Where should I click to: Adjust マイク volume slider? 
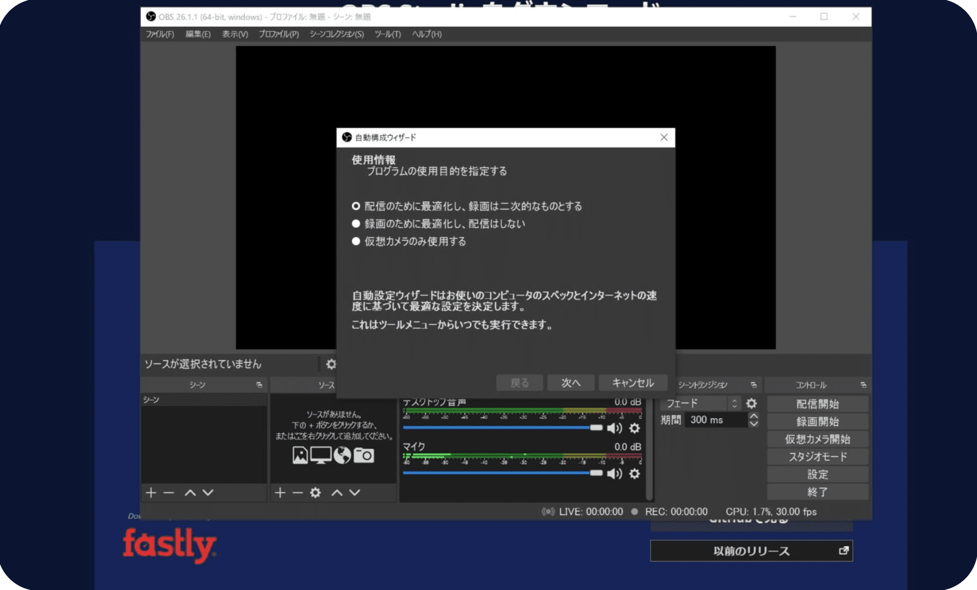(503, 473)
